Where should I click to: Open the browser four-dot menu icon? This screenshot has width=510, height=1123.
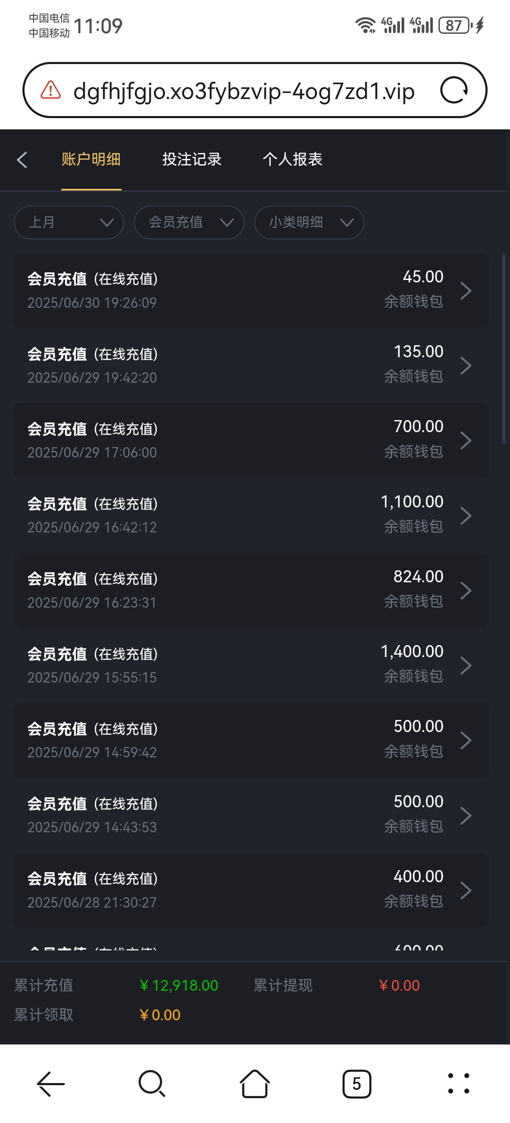459,1084
